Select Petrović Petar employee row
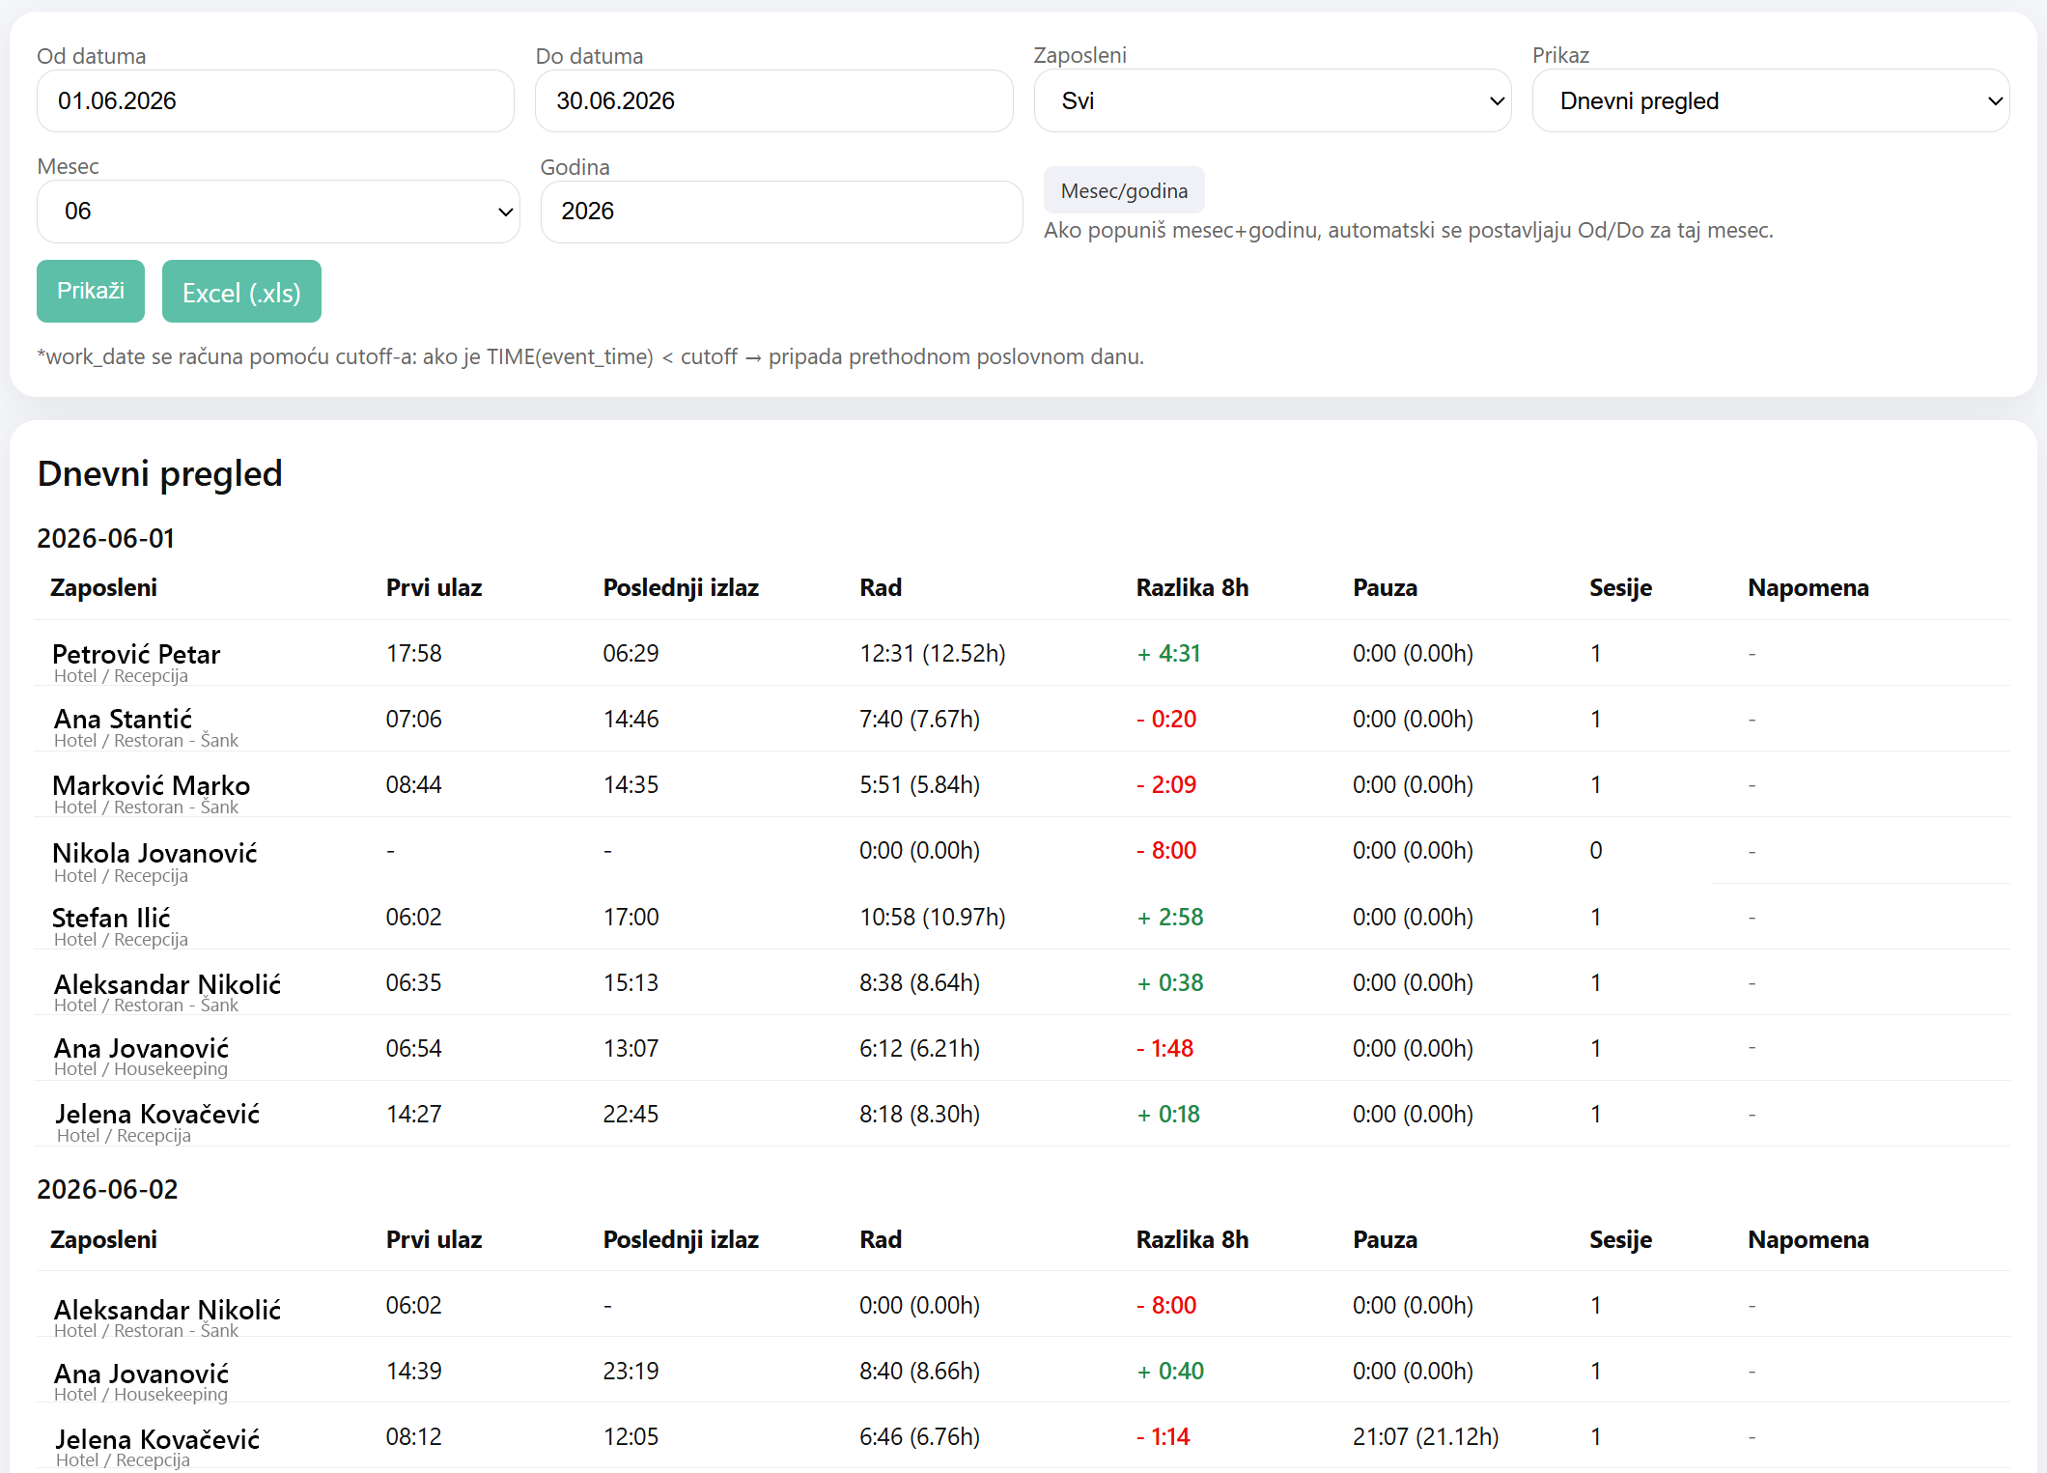 (x=1023, y=654)
